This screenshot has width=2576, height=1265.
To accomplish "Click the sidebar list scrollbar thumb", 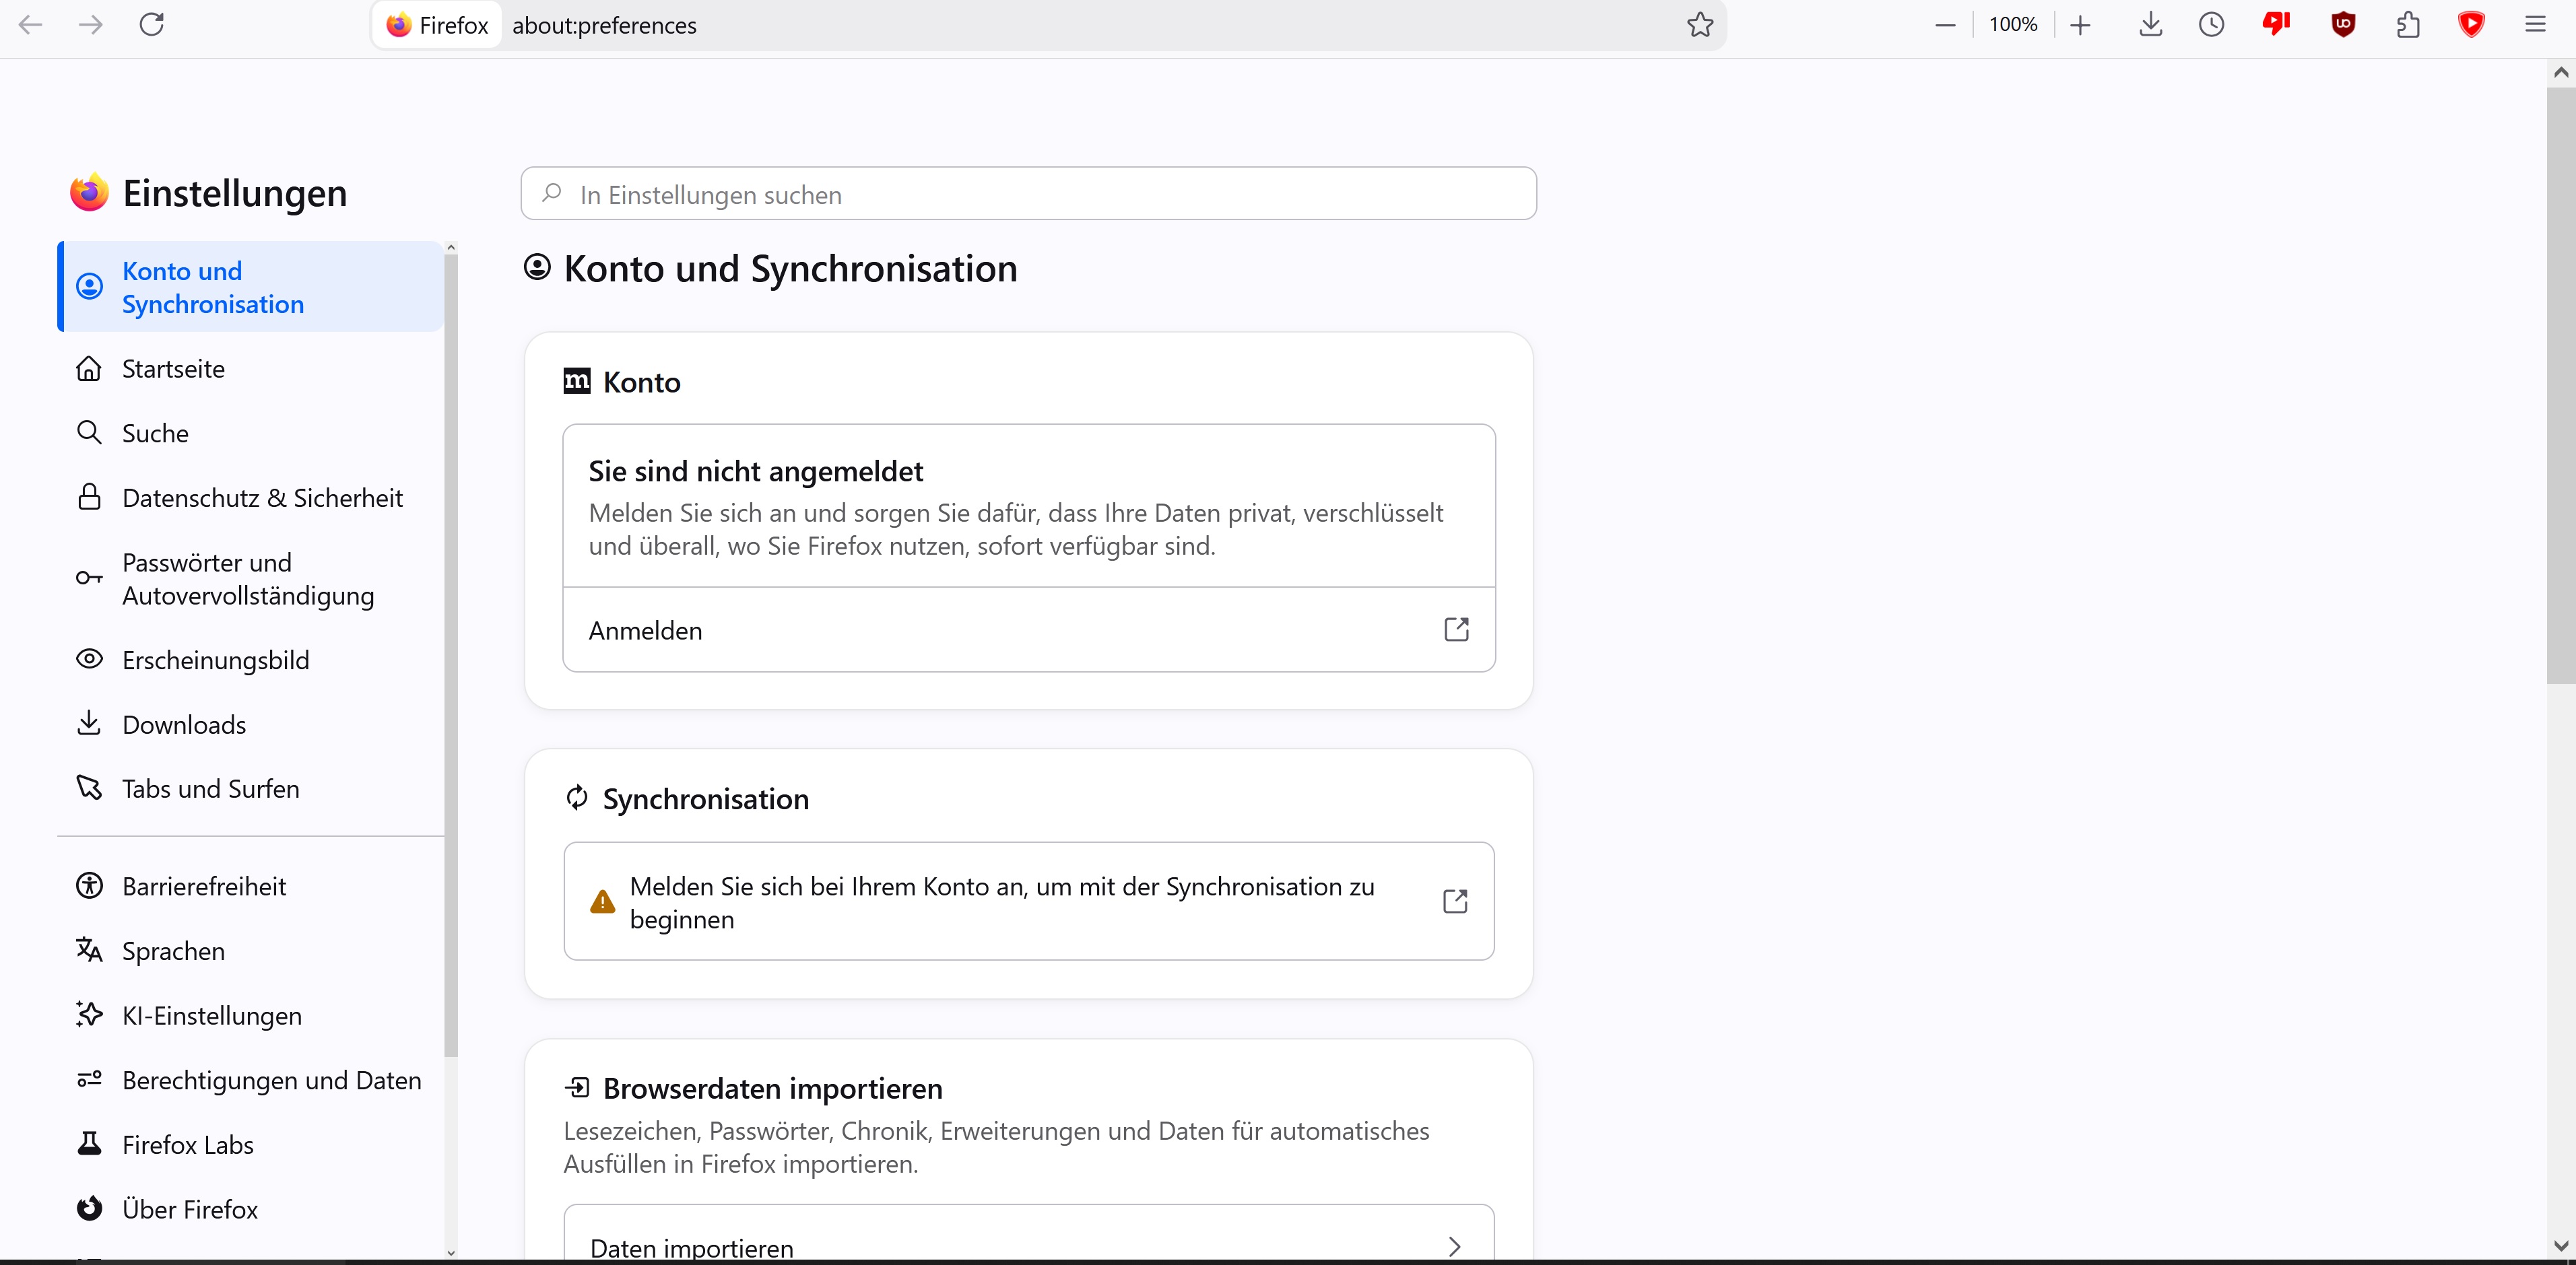I will (451, 656).
